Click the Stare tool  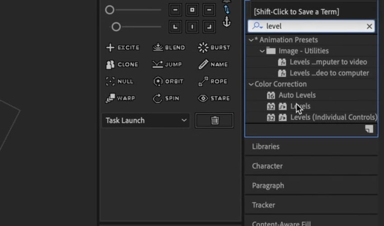[x=214, y=98]
